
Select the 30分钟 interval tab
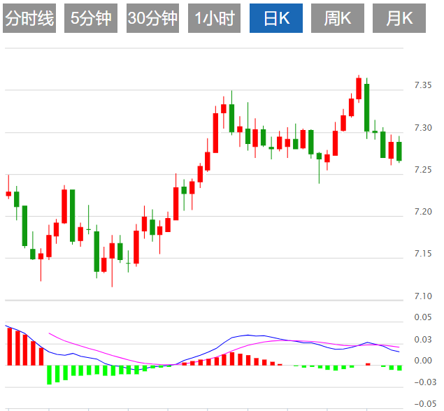pyautogui.click(x=152, y=18)
